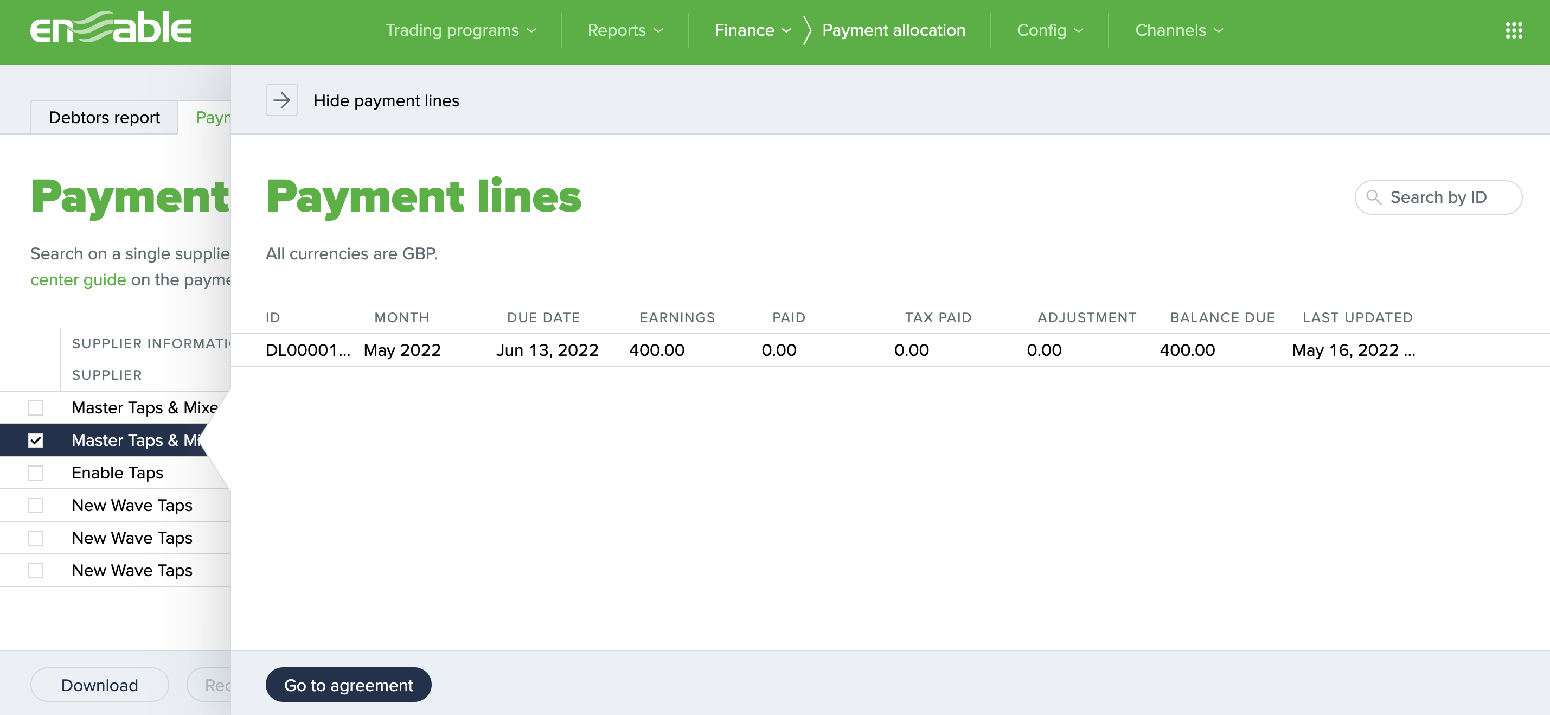This screenshot has width=1550, height=715.
Task: Check the Enable Taps supplier
Action: coord(37,473)
